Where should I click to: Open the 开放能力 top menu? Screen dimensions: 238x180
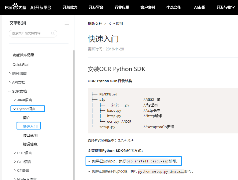(x=70, y=7)
